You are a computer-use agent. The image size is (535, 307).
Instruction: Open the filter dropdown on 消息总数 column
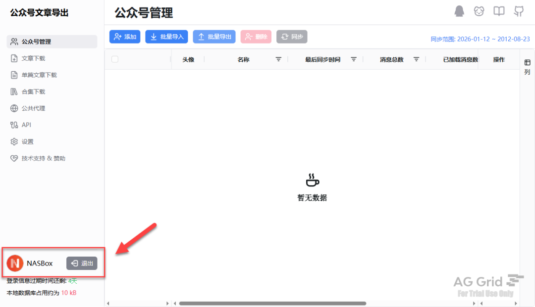coord(416,59)
